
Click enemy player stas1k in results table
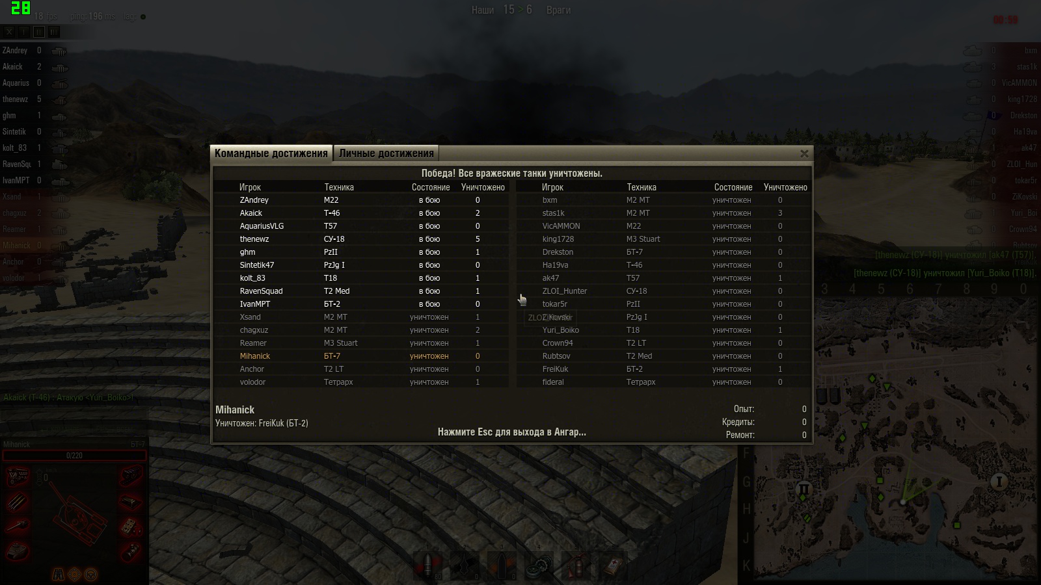553,213
